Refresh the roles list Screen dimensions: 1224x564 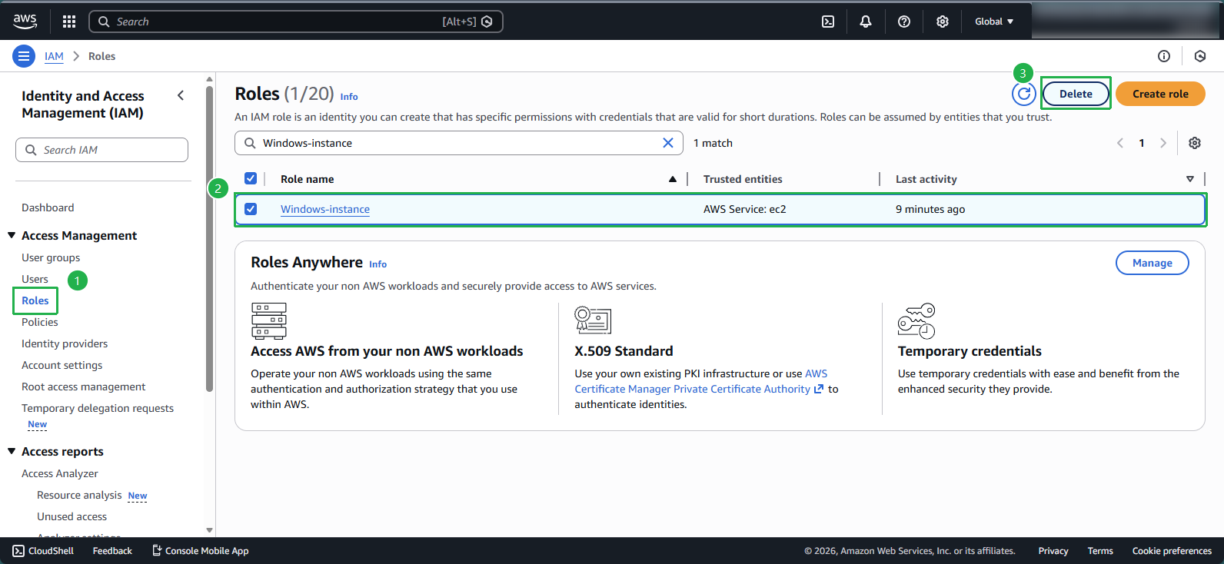1023,94
